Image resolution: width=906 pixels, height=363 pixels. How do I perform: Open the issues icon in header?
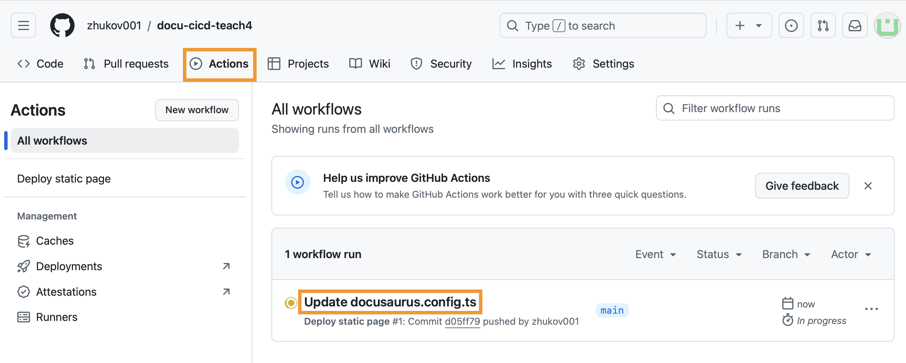(x=791, y=26)
